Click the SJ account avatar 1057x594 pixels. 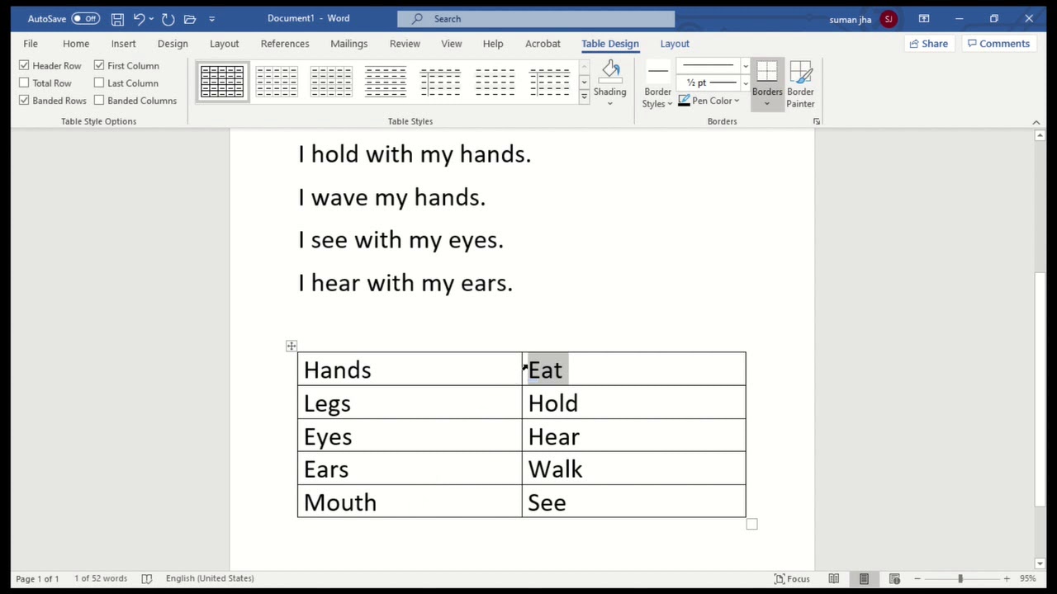(889, 18)
